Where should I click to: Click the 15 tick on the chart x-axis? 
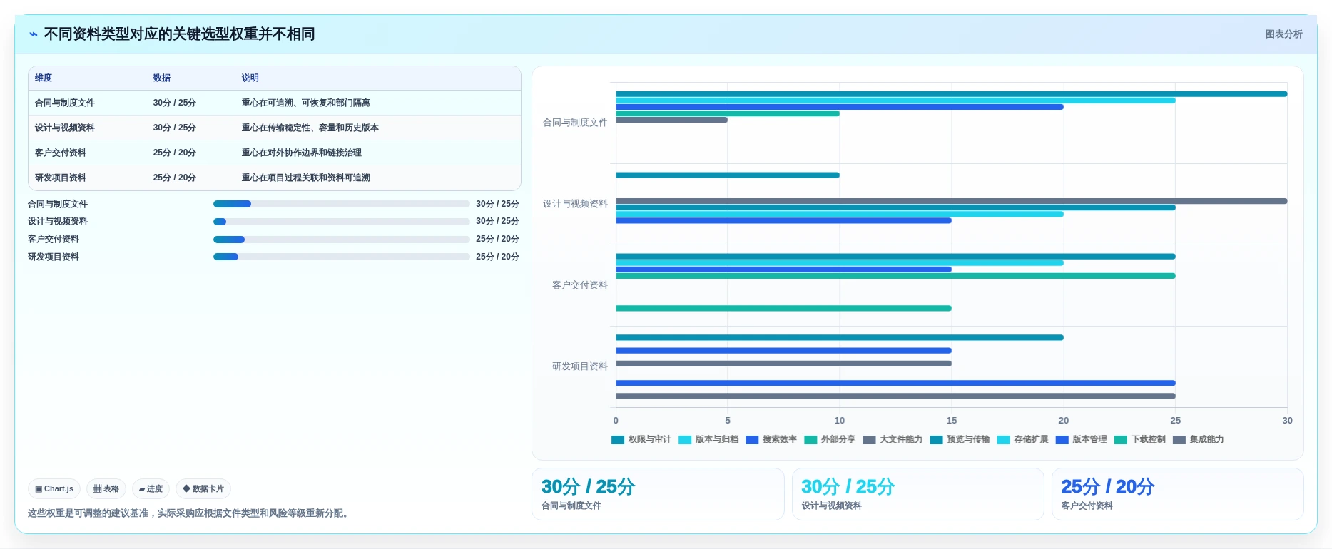click(x=952, y=421)
